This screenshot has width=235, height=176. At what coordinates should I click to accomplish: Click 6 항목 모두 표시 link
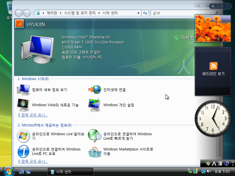33,161
